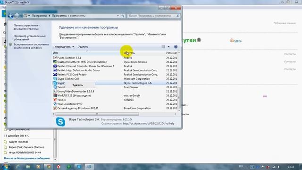Select Skype contact ВАДИМ ТЕЛЬНОВ
This screenshot has width=302, height=170.
[x=18, y=142]
